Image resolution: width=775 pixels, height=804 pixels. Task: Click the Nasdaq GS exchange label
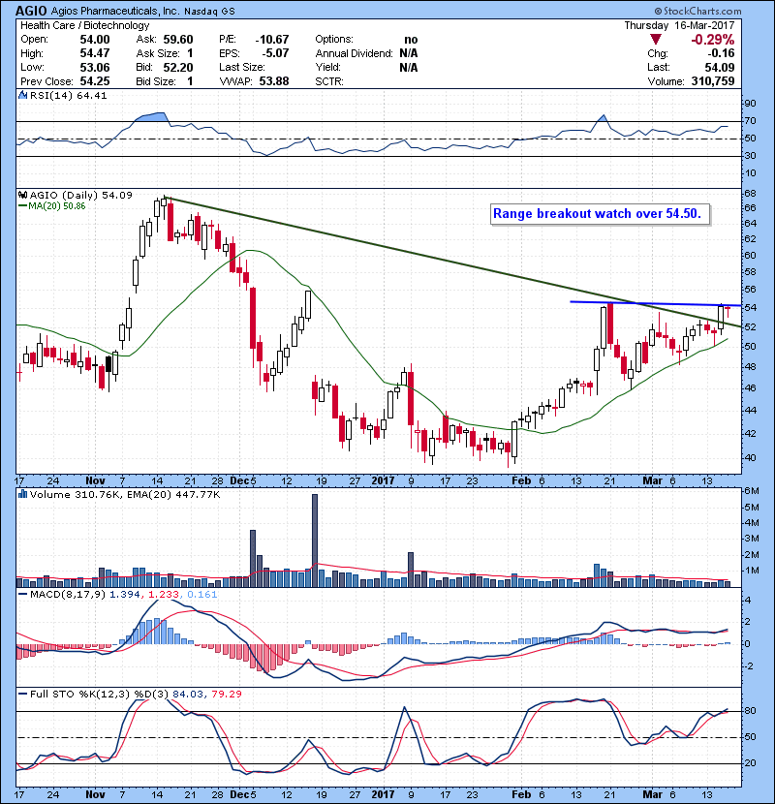click(x=209, y=12)
